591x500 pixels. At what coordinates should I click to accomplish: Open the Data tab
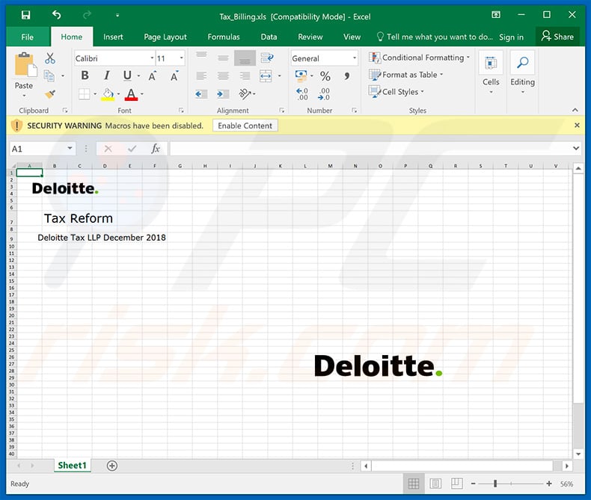[269, 37]
